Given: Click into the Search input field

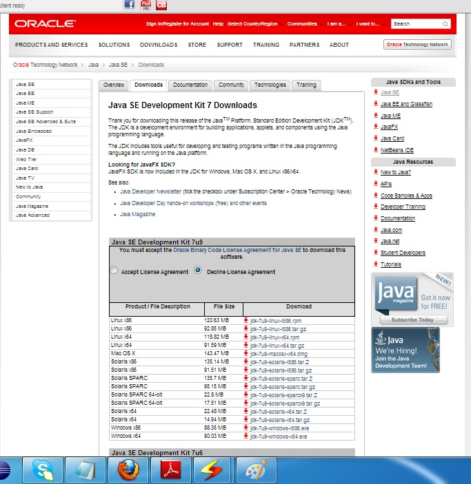Looking at the screenshot, I should point(417,24).
